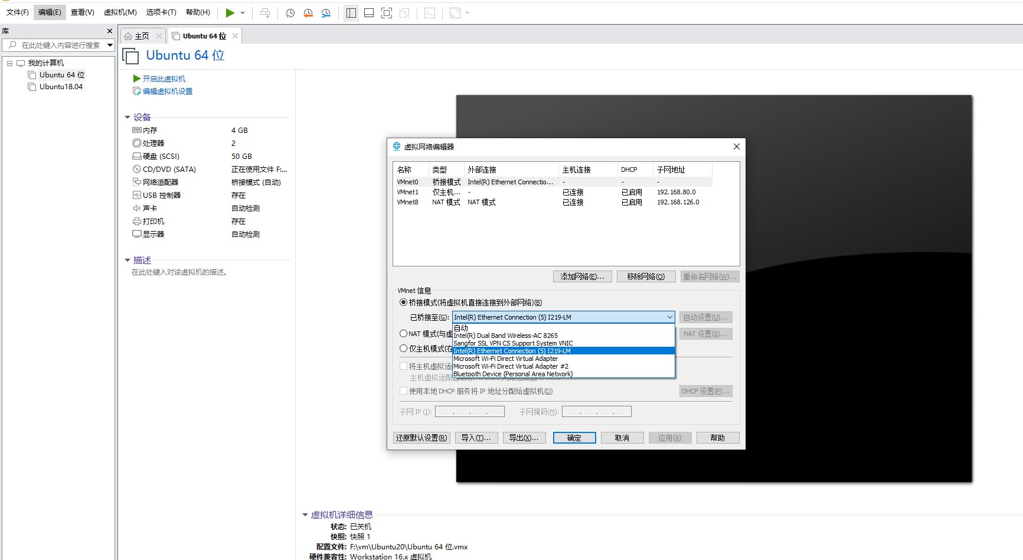Open the library search dropdown arrow
Viewport: 1023px width, 560px height.
(110, 45)
